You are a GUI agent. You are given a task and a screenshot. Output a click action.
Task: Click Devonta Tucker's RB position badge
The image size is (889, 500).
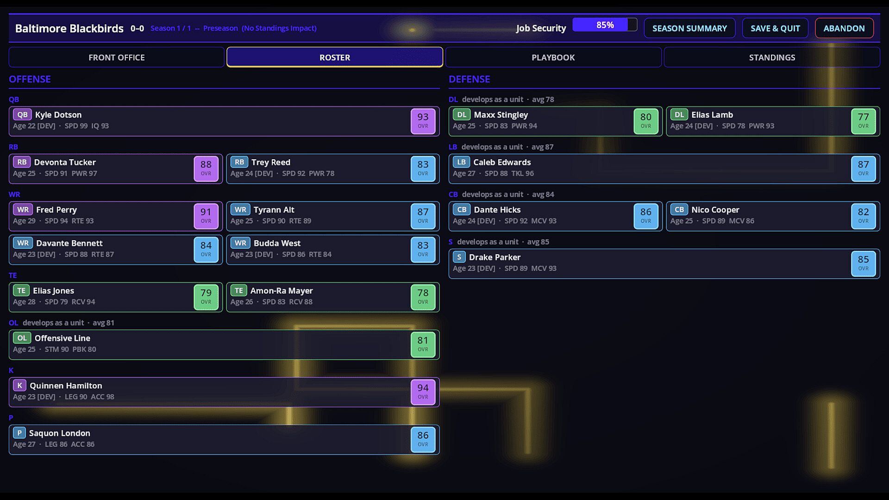tap(22, 162)
